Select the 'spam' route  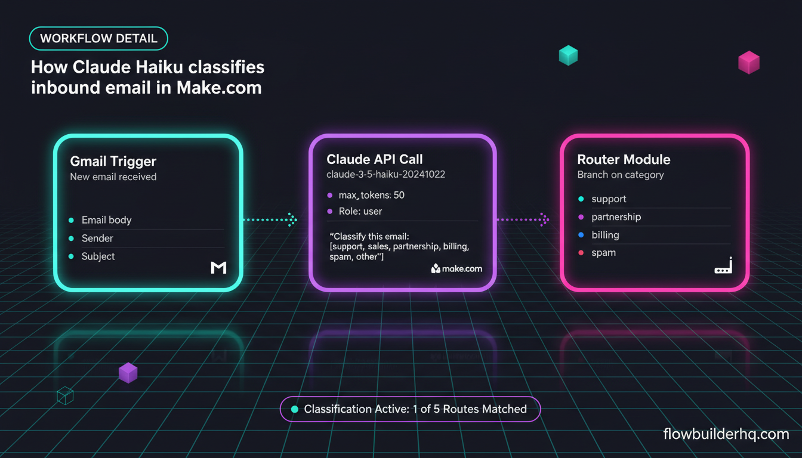[654, 253]
